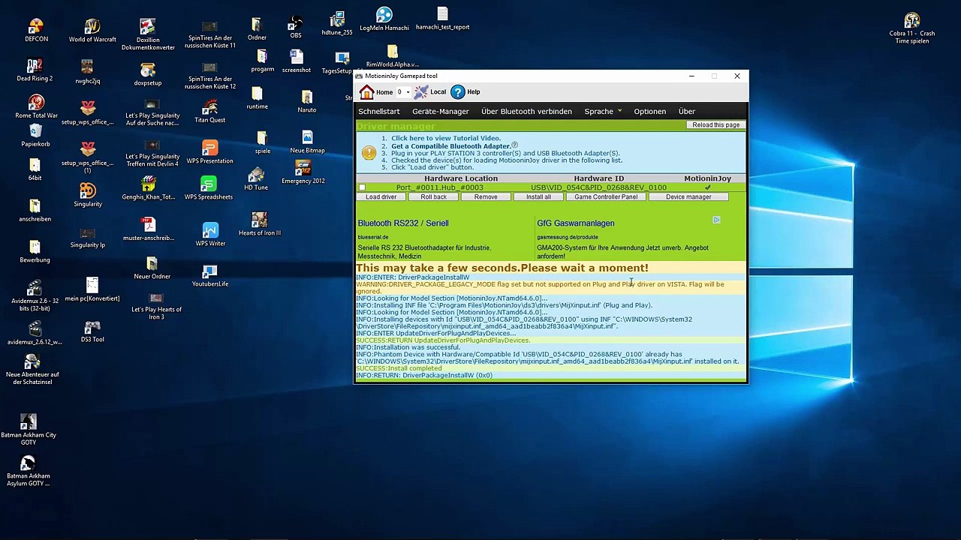The height and width of the screenshot is (540, 961).
Task: Select the Genghis_Khan_Tot desktop icon
Action: (148, 189)
